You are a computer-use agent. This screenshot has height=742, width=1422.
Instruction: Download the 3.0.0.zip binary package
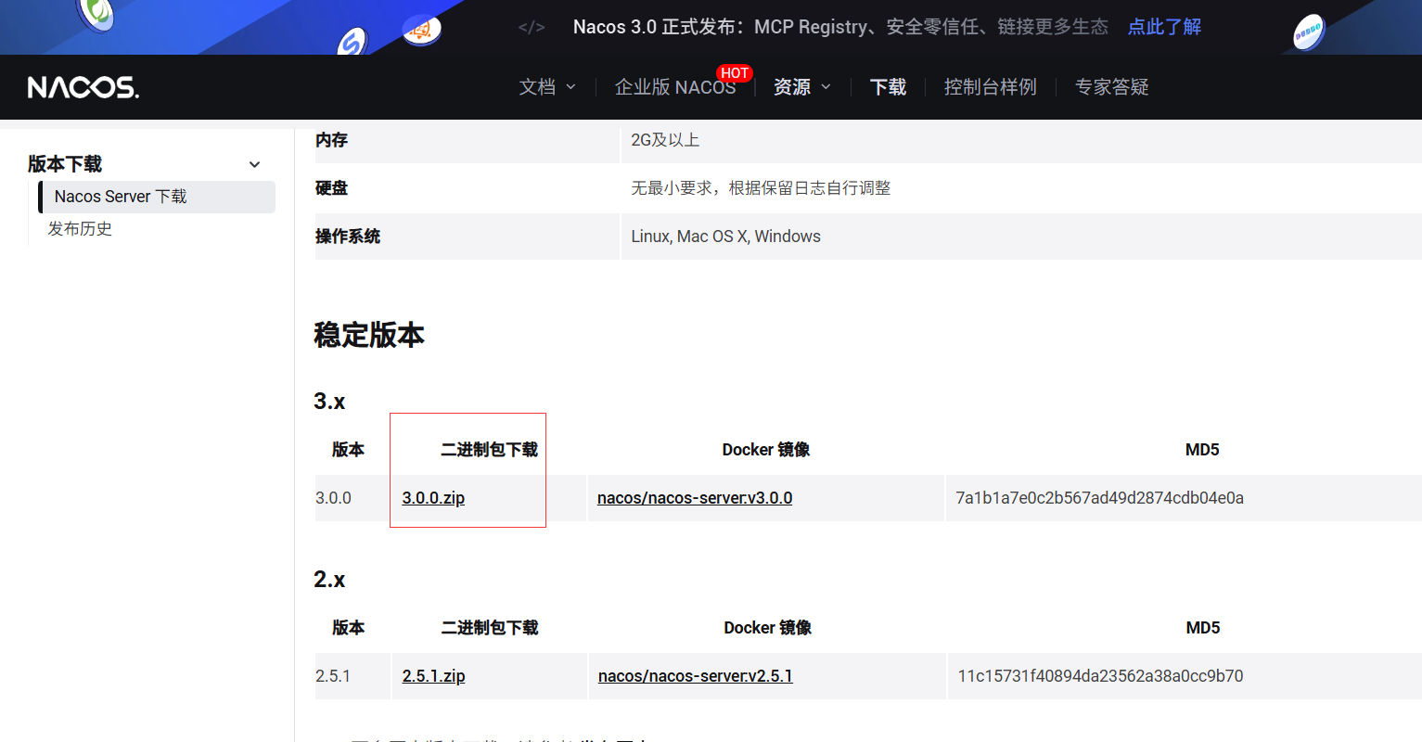pyautogui.click(x=433, y=498)
